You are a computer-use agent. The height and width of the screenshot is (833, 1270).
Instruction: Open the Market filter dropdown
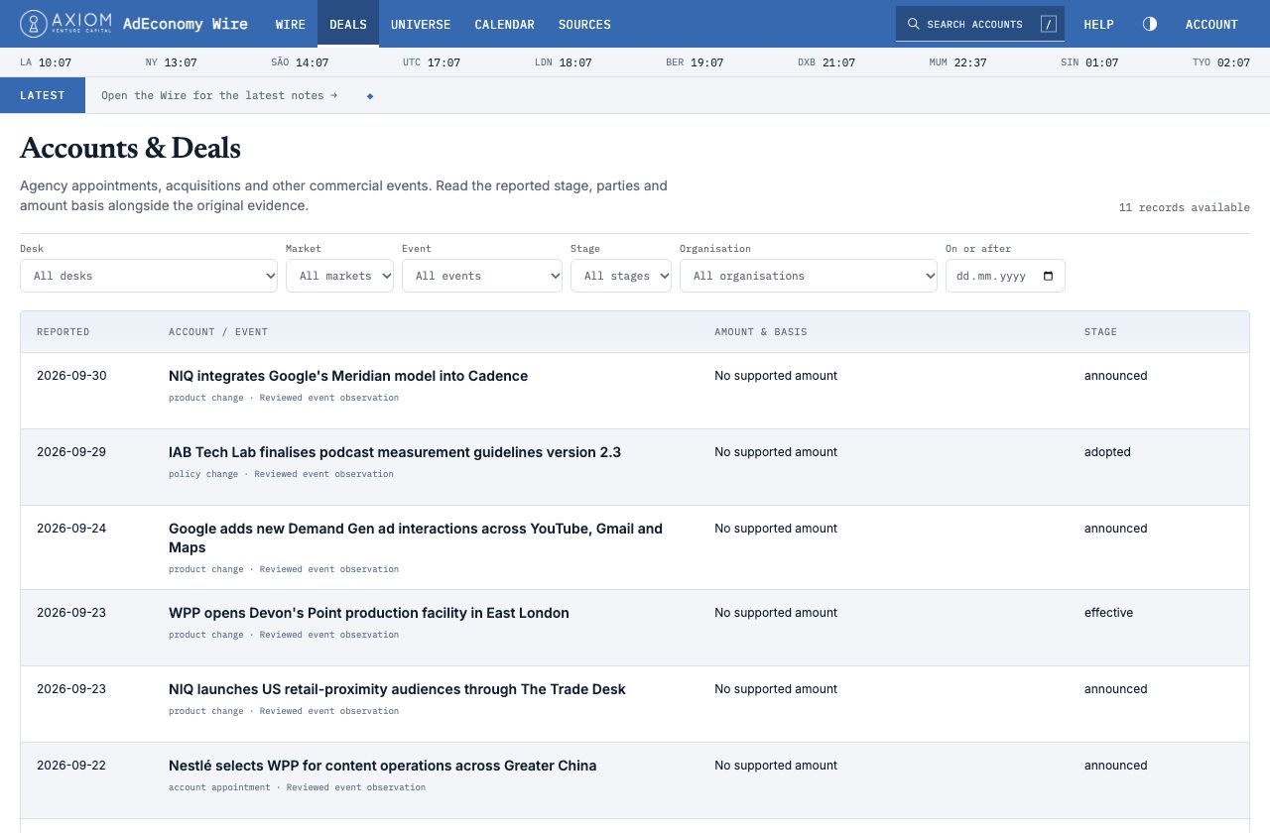click(x=339, y=276)
